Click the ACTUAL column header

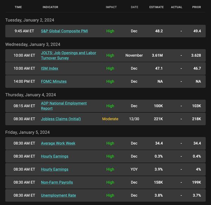pos(177,7)
